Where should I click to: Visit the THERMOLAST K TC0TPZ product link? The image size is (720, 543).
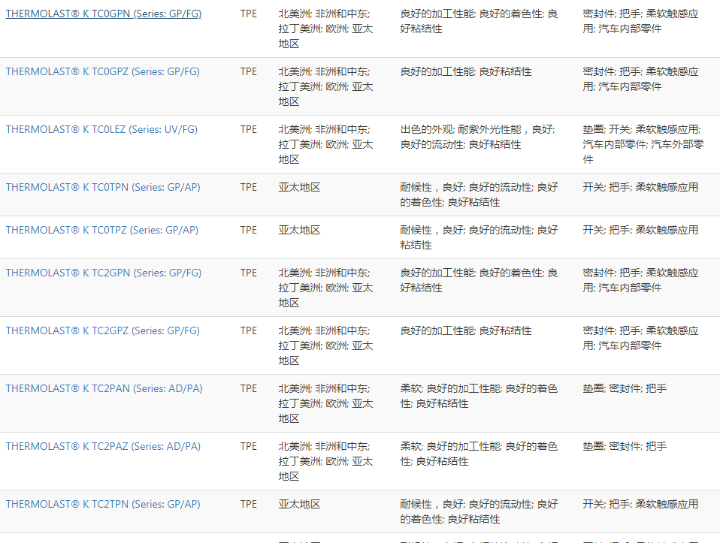(x=102, y=230)
